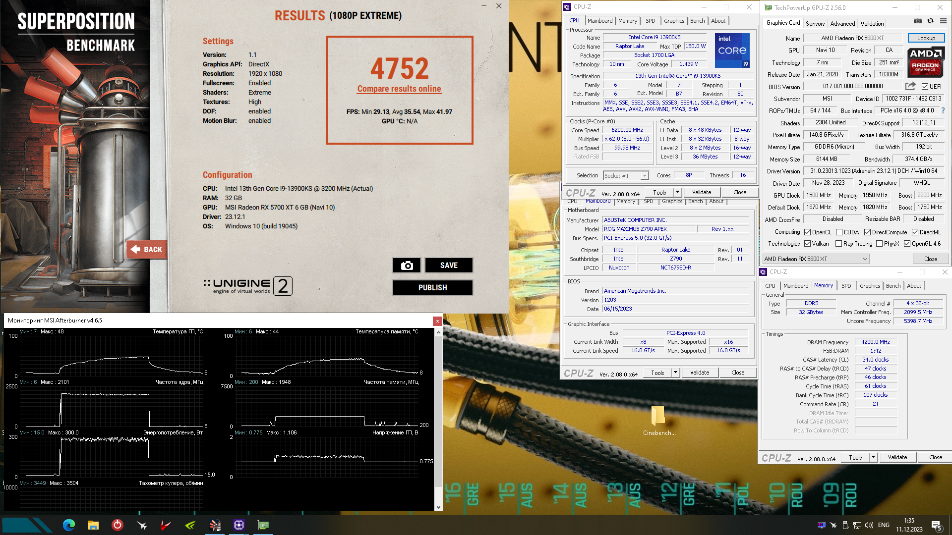Toggle the OpenCL checkbox
This screenshot has height=535, width=952.
(x=808, y=232)
